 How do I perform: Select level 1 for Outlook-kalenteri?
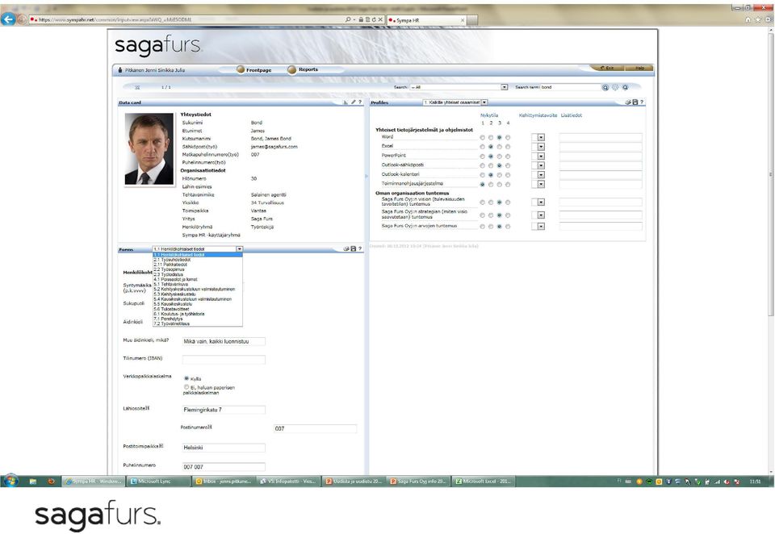pos(483,175)
